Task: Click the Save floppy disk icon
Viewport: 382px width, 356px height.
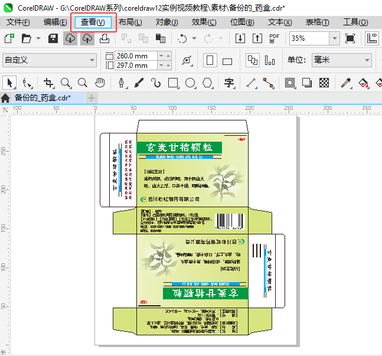Action: point(53,38)
